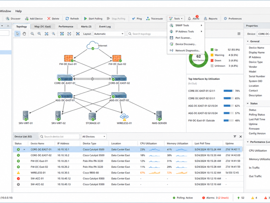The image size is (270, 203).
Task: Select the pointer arrow tool
Action: click(x=18, y=34)
